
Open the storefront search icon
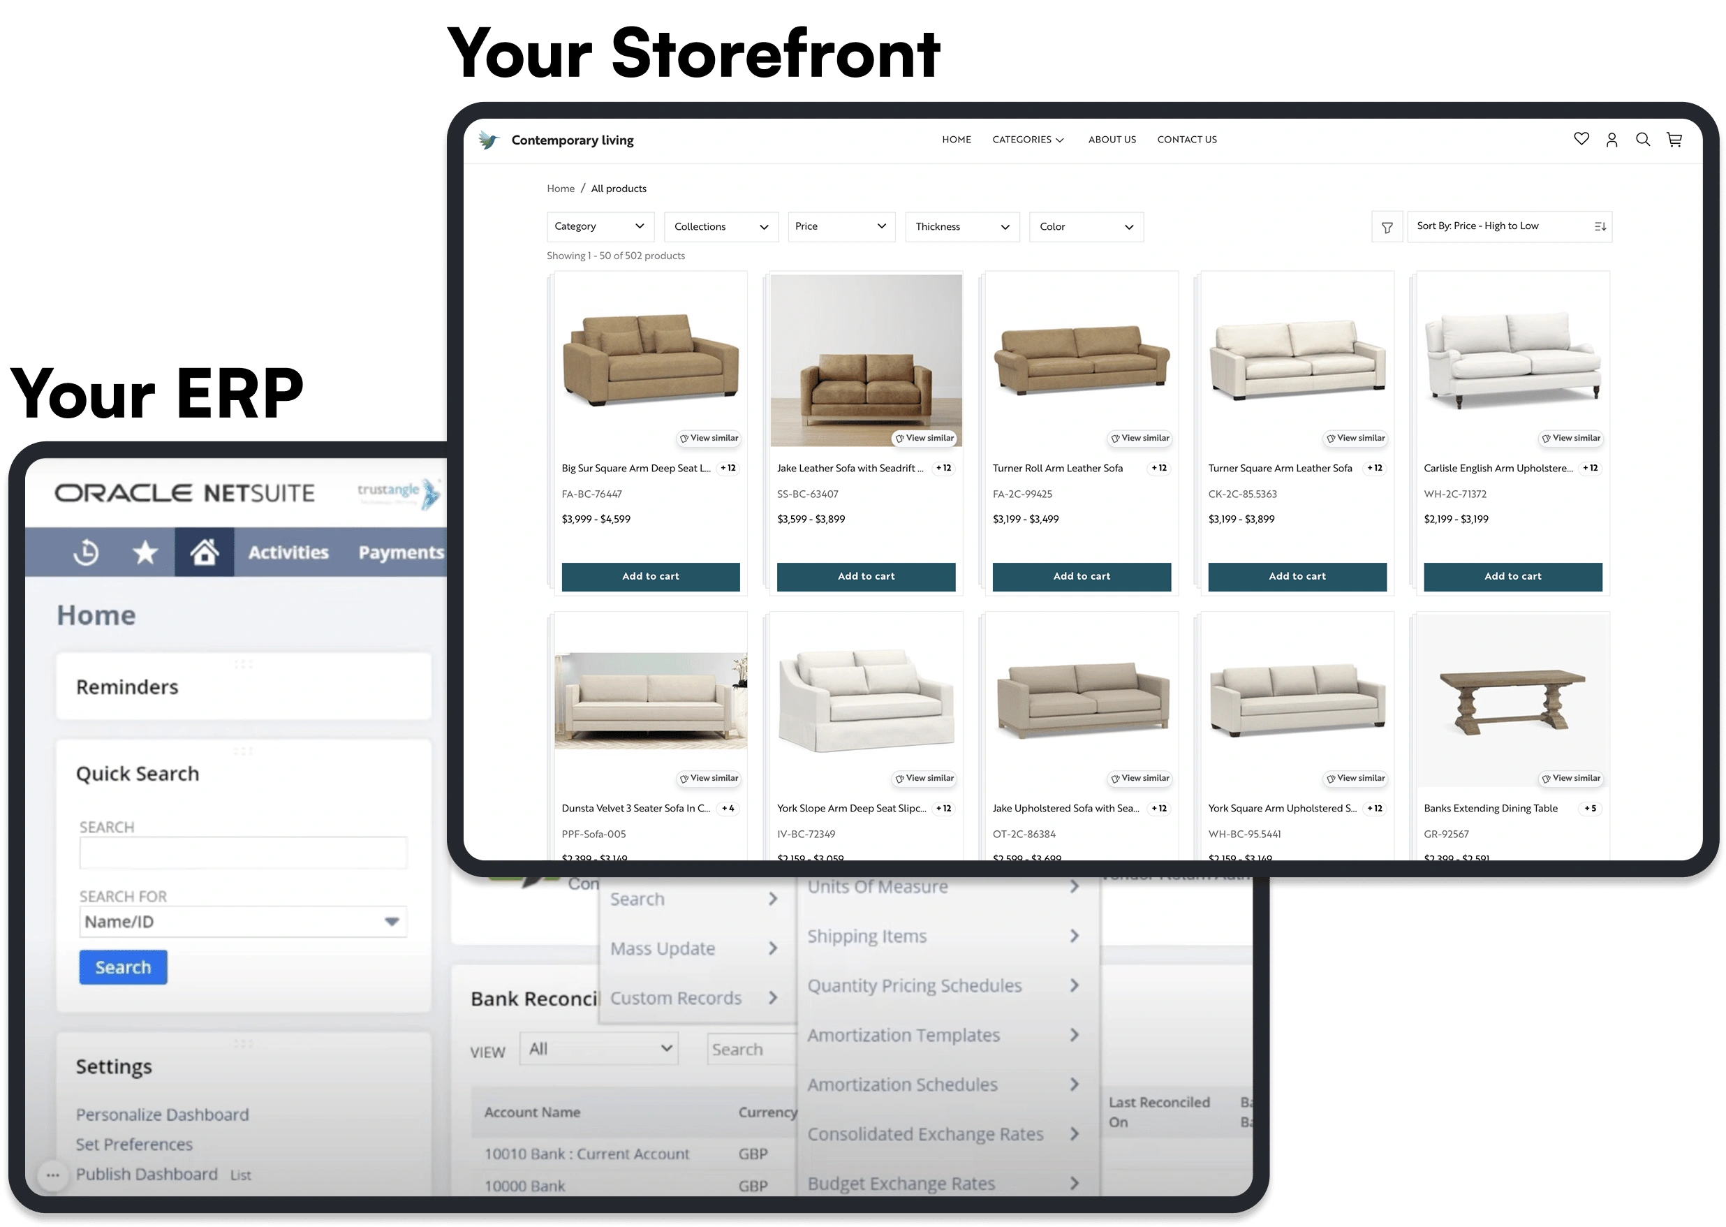(x=1643, y=140)
